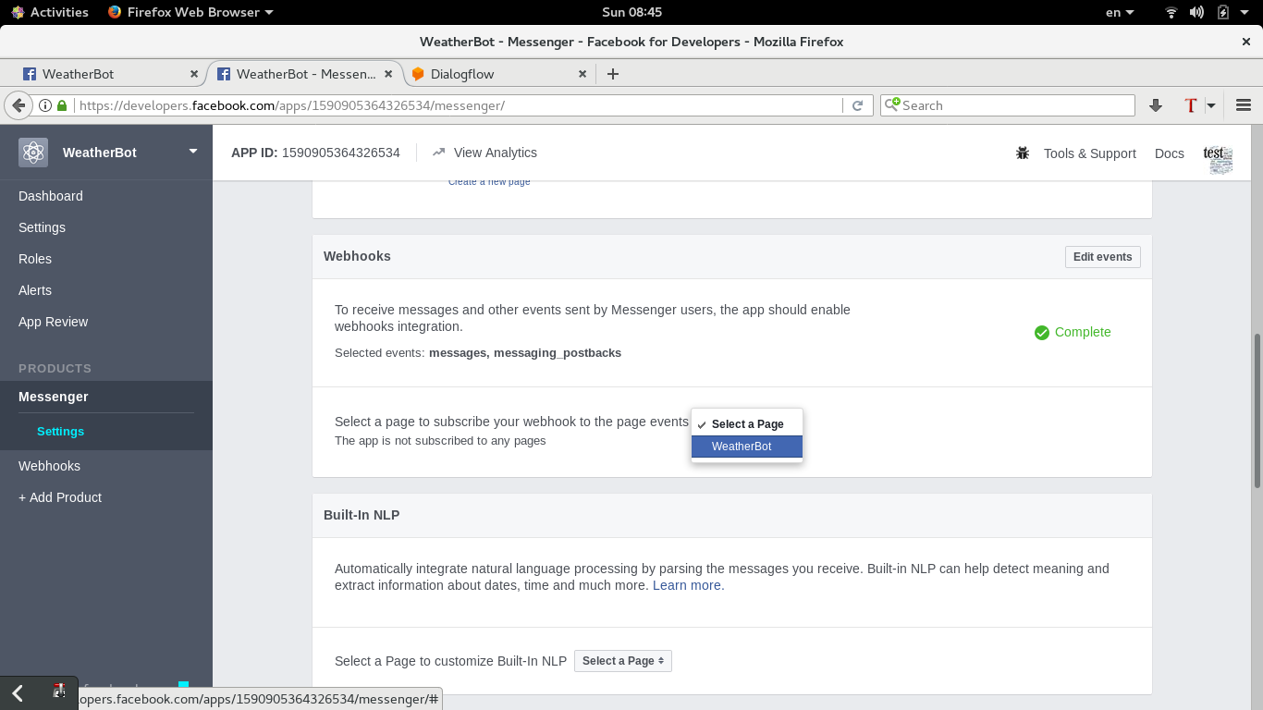Open a new browser tab

[612, 74]
